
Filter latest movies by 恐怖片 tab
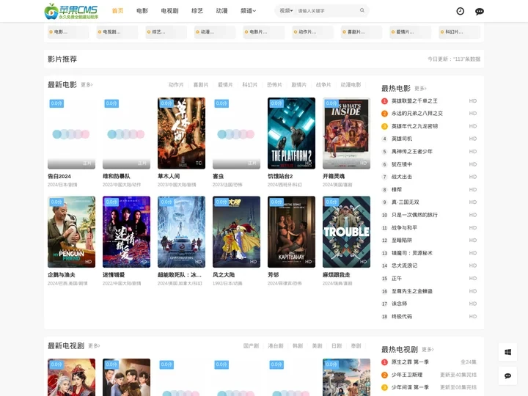click(x=274, y=85)
